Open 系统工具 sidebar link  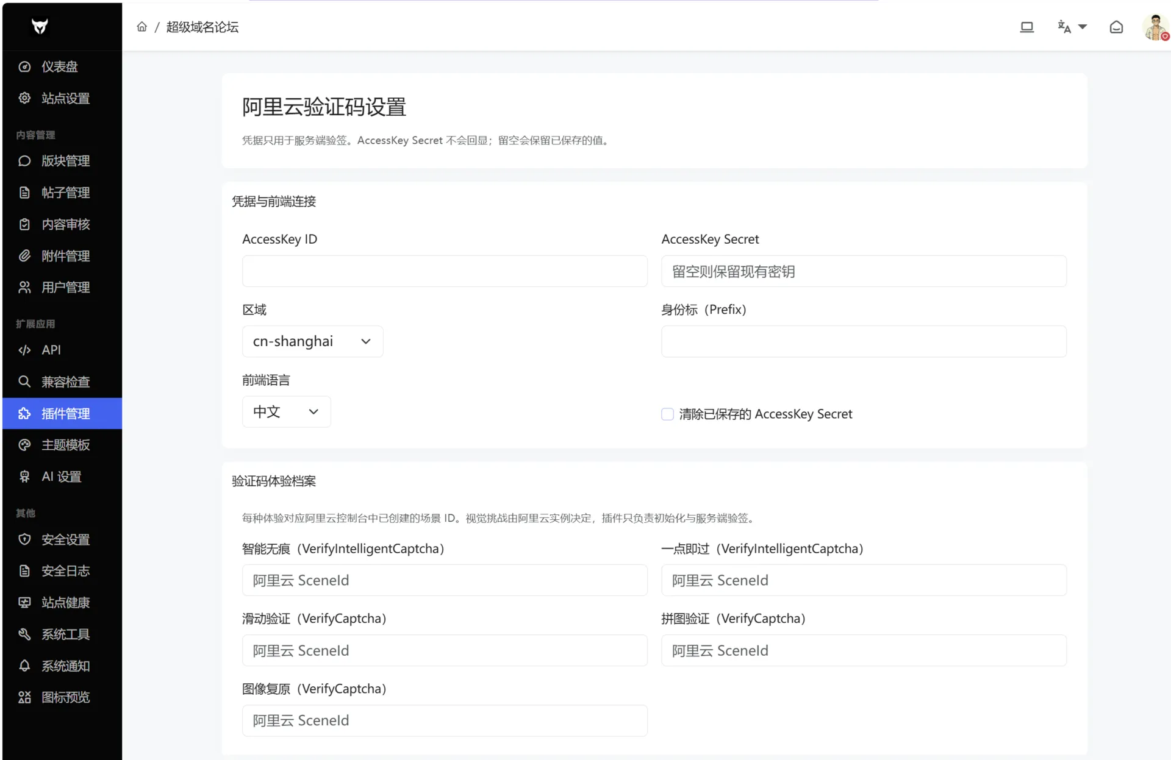pyautogui.click(x=62, y=634)
